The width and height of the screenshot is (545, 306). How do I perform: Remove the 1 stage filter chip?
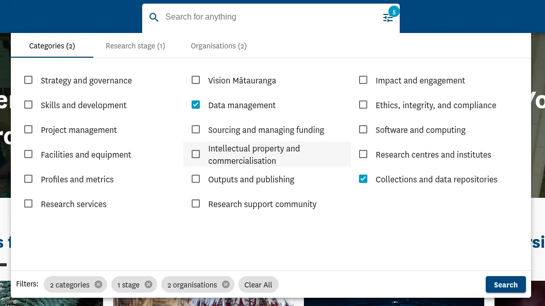pos(148,284)
